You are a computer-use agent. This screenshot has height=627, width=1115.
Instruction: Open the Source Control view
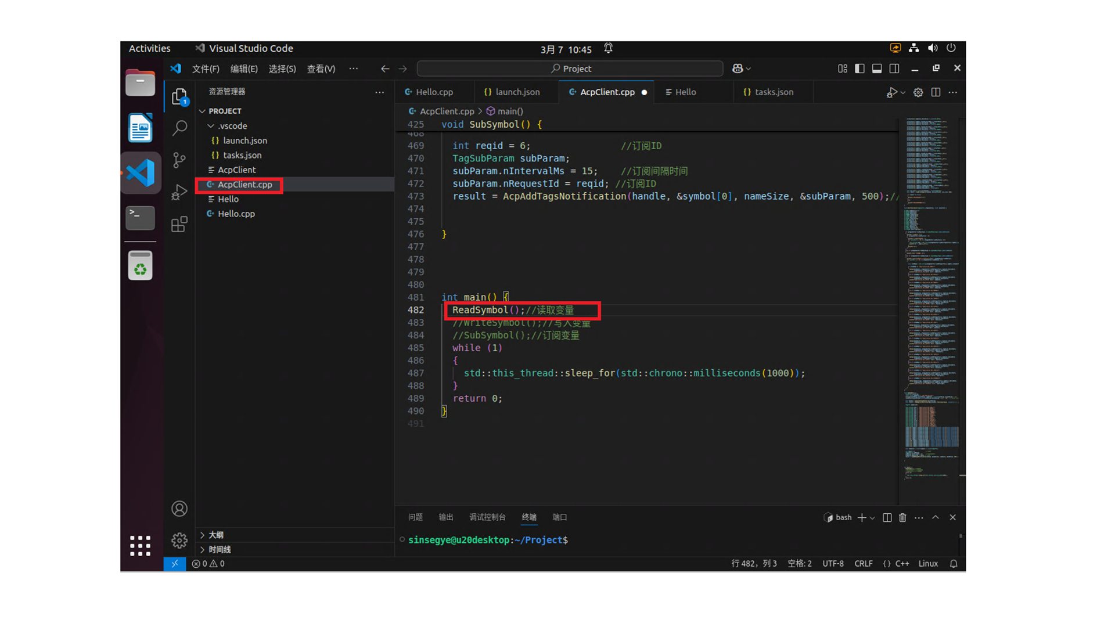point(179,160)
